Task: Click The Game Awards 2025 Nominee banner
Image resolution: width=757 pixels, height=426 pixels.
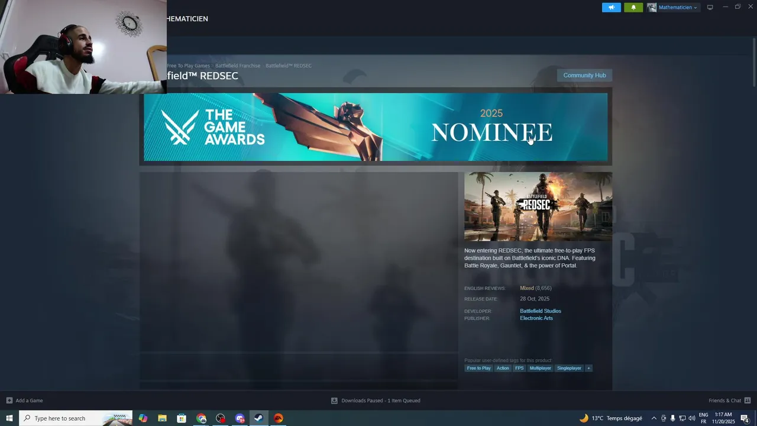Action: [376, 127]
